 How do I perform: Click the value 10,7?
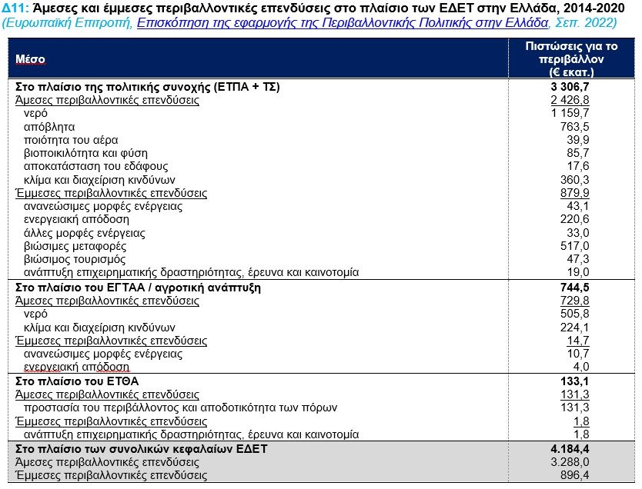pyautogui.click(x=578, y=354)
